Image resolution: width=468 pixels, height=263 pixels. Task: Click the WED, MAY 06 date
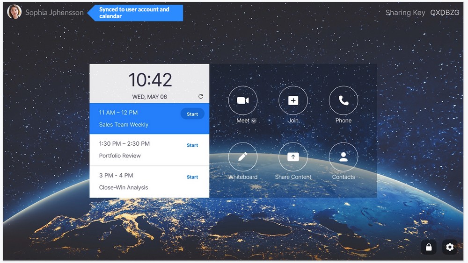click(x=150, y=97)
